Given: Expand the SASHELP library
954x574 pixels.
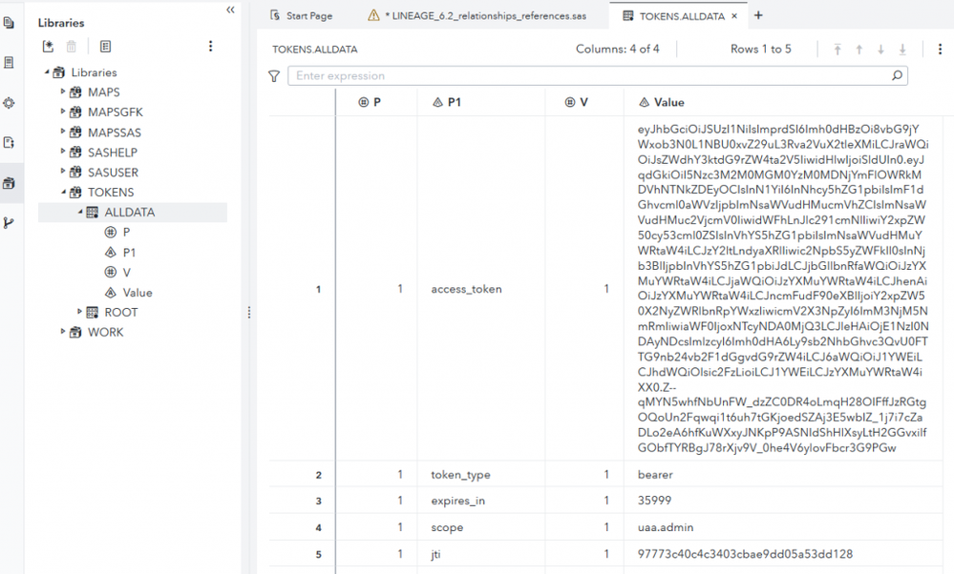Looking at the screenshot, I should pyautogui.click(x=63, y=152).
